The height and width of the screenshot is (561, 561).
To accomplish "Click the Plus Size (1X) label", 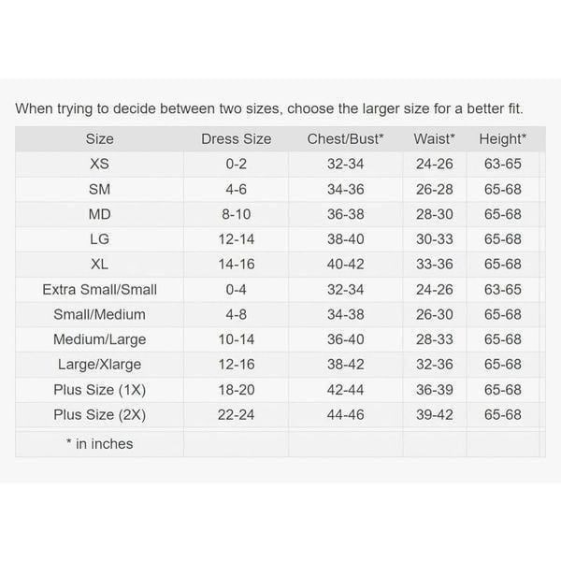I will pos(99,390).
